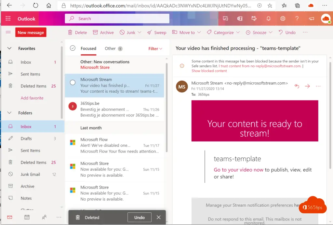333x225 pixels.
Task: Click Go to your video now link
Action: coord(238,170)
